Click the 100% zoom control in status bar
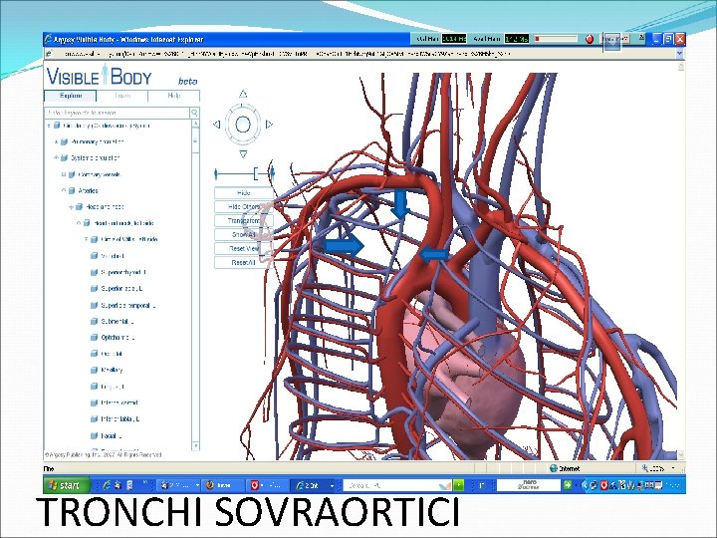The width and height of the screenshot is (717, 538). (657, 468)
